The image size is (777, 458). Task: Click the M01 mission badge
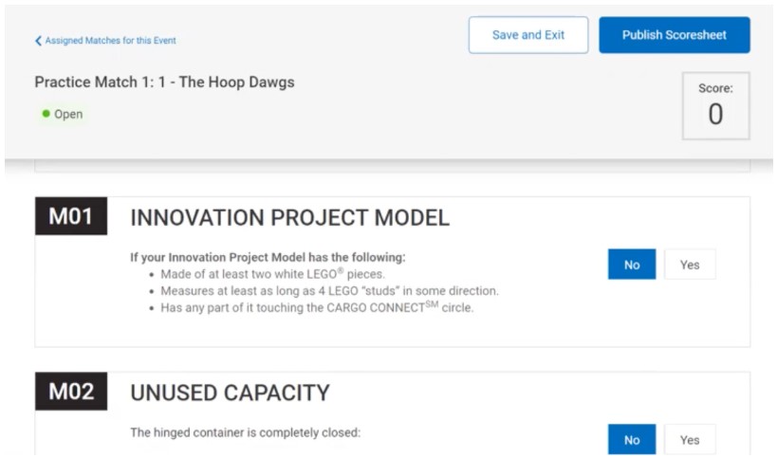(x=71, y=217)
